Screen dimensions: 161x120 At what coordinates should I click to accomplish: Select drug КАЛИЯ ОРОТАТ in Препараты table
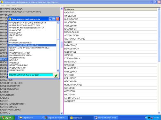point(110,98)
